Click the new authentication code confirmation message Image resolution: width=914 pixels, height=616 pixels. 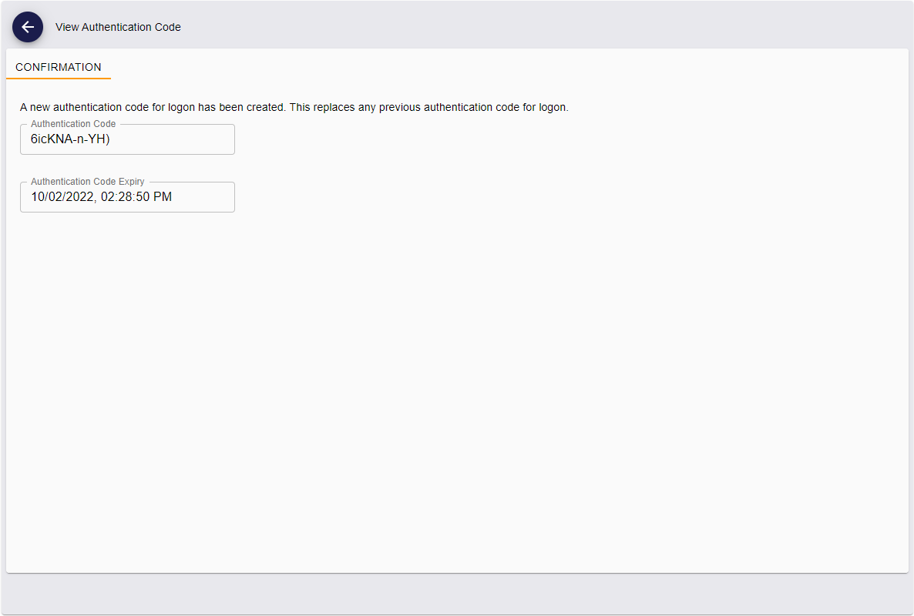294,107
